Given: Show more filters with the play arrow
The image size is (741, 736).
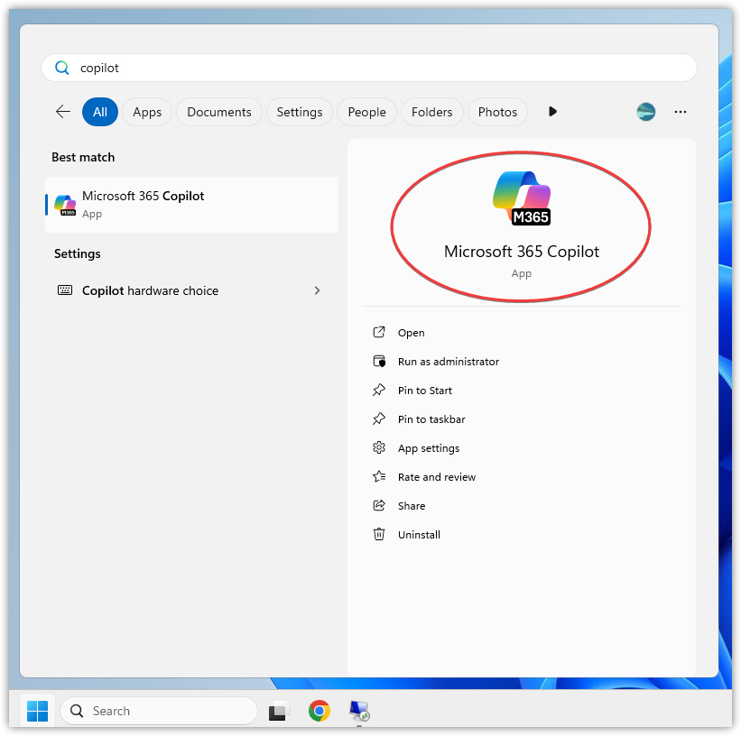Looking at the screenshot, I should tap(552, 112).
